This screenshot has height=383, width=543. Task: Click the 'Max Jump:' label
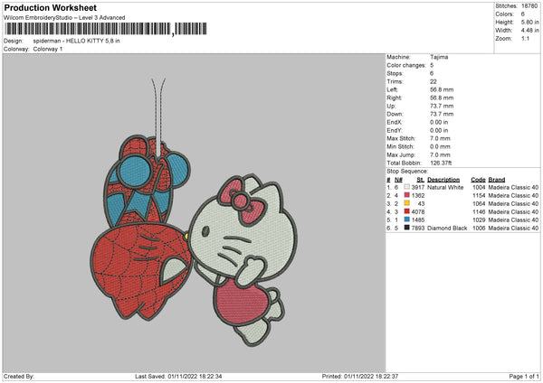click(x=401, y=154)
